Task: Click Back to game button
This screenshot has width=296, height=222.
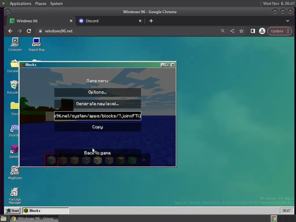Action: (98, 153)
